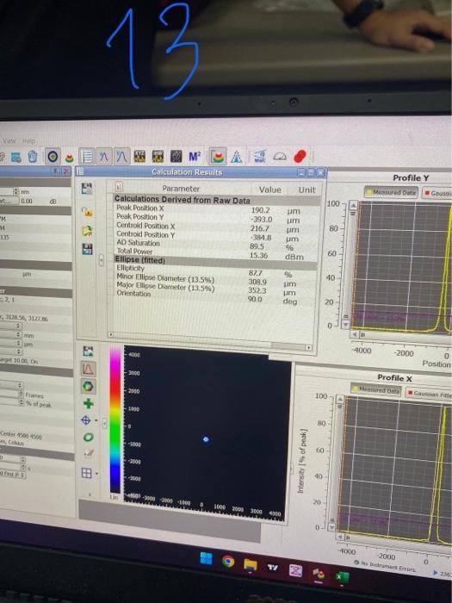Click the green plus crosshair icon
Image resolution: width=452 pixels, height=603 pixels.
[89, 403]
